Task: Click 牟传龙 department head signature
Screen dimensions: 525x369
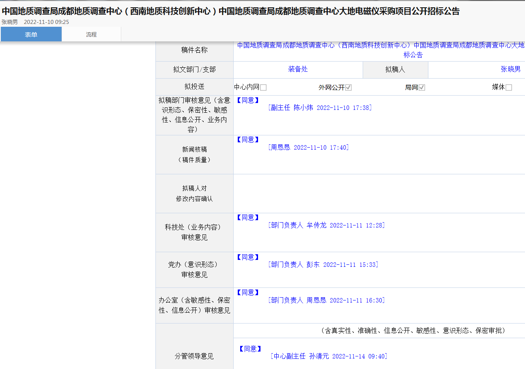Action: coord(326,225)
